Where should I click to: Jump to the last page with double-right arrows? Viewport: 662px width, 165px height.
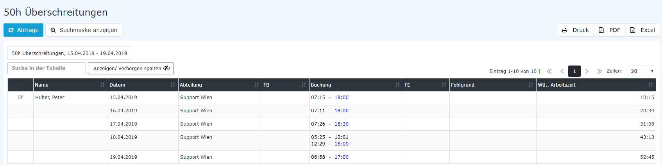pyautogui.click(x=599, y=71)
